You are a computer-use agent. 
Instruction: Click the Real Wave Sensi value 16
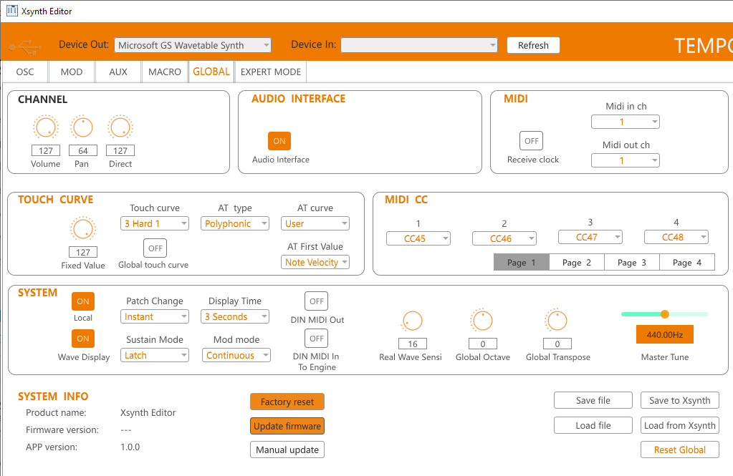tap(412, 344)
